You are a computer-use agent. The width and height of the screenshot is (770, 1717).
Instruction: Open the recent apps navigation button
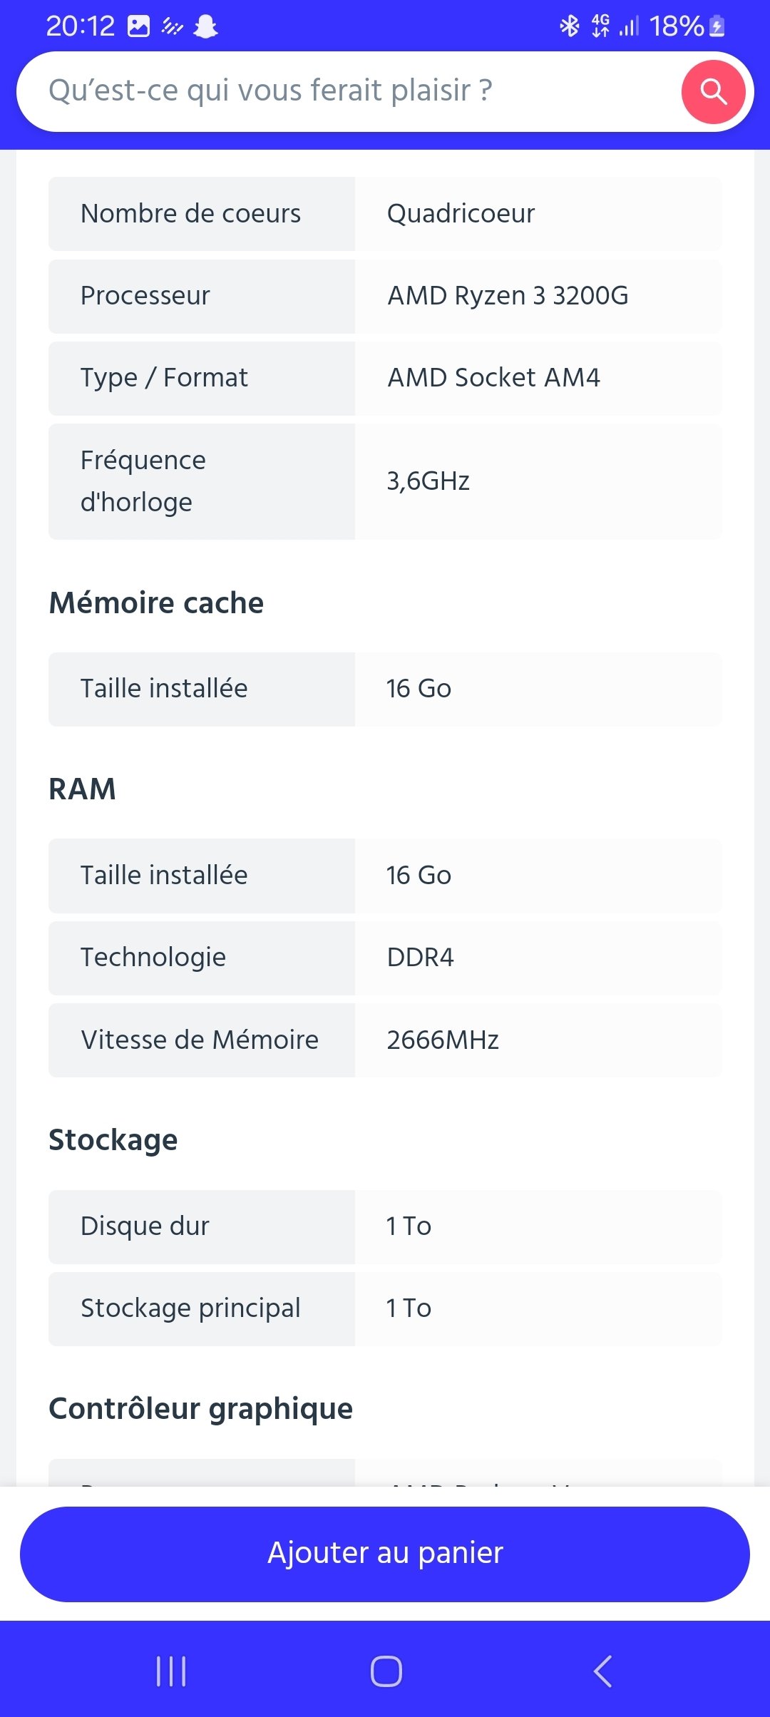171,1671
